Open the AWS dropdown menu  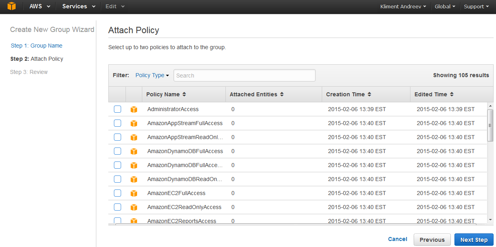(x=40, y=6)
